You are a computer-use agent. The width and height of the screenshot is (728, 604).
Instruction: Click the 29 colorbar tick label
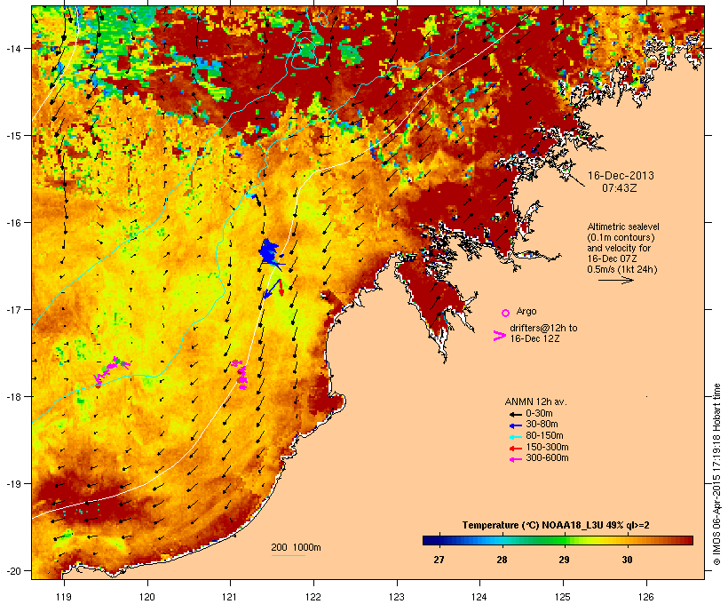564,560
